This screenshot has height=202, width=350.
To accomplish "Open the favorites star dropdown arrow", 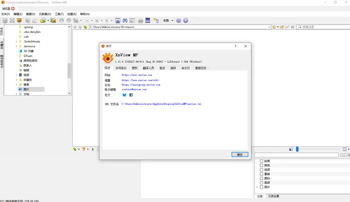I will click(278, 27).
